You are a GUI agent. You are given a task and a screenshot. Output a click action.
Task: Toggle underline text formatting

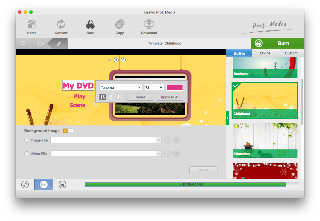click(x=119, y=97)
